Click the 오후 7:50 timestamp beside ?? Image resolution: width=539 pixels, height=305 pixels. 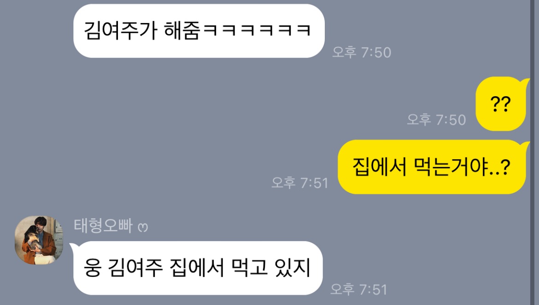pos(436,120)
